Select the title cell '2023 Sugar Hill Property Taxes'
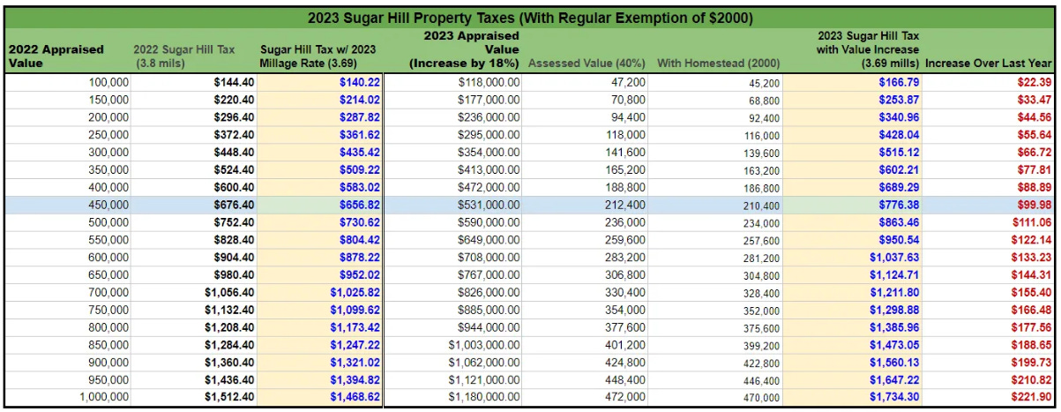 pyautogui.click(x=530, y=17)
